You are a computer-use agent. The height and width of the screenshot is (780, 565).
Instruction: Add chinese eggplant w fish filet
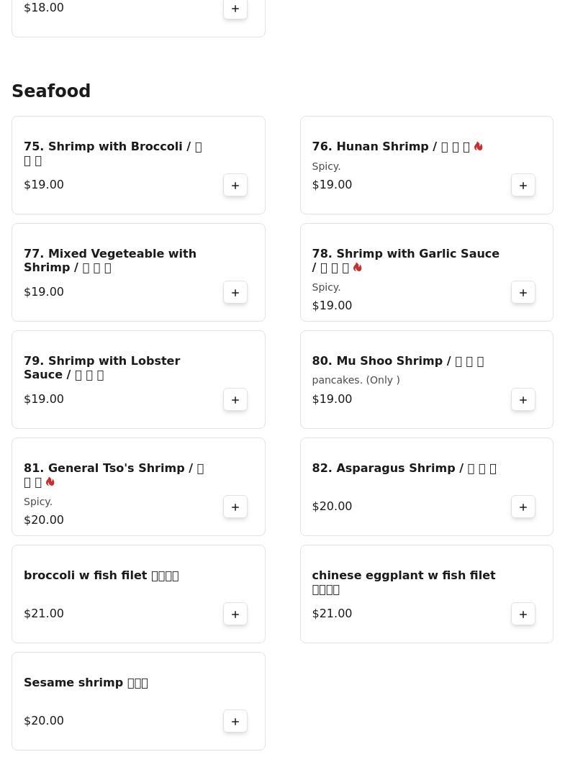click(523, 615)
